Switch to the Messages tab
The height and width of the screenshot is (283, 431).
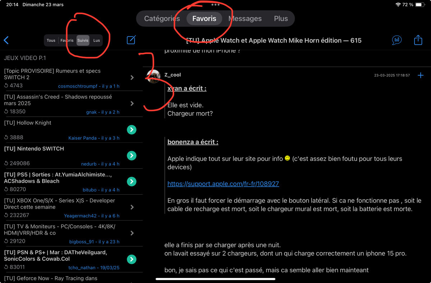click(x=245, y=18)
